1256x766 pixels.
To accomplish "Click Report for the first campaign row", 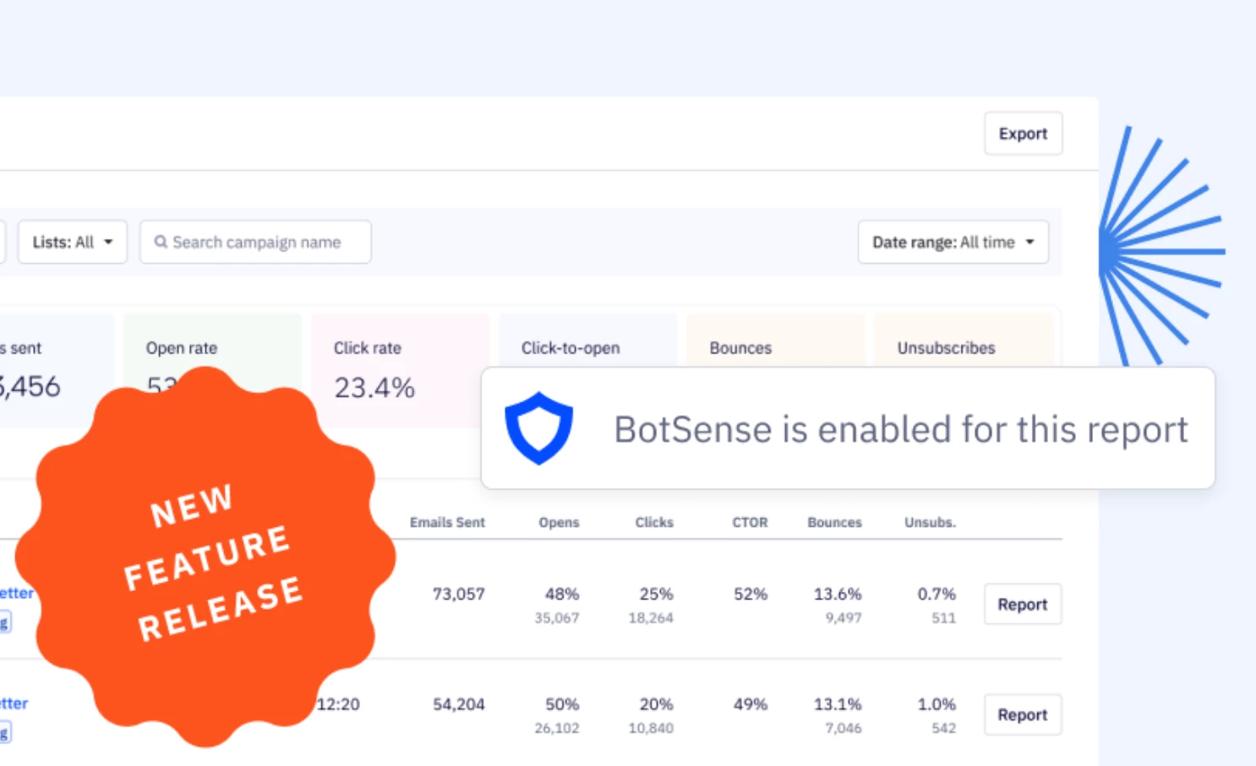I will (1022, 604).
